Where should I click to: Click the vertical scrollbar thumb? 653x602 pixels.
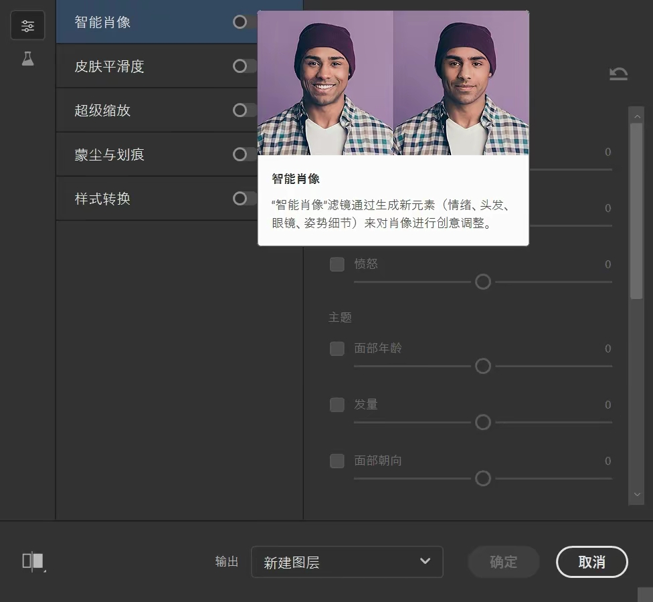[636, 211]
